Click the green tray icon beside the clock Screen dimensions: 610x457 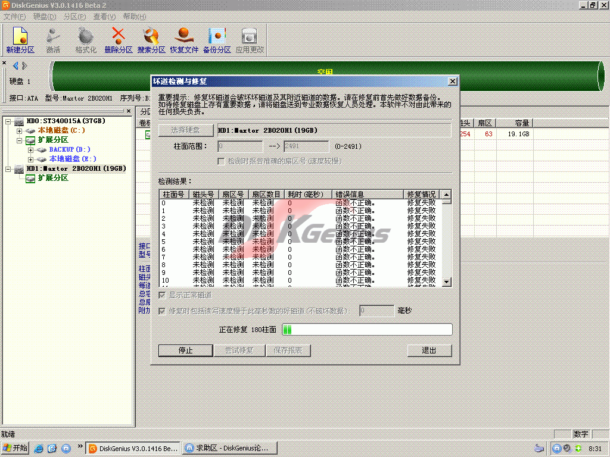(578, 449)
